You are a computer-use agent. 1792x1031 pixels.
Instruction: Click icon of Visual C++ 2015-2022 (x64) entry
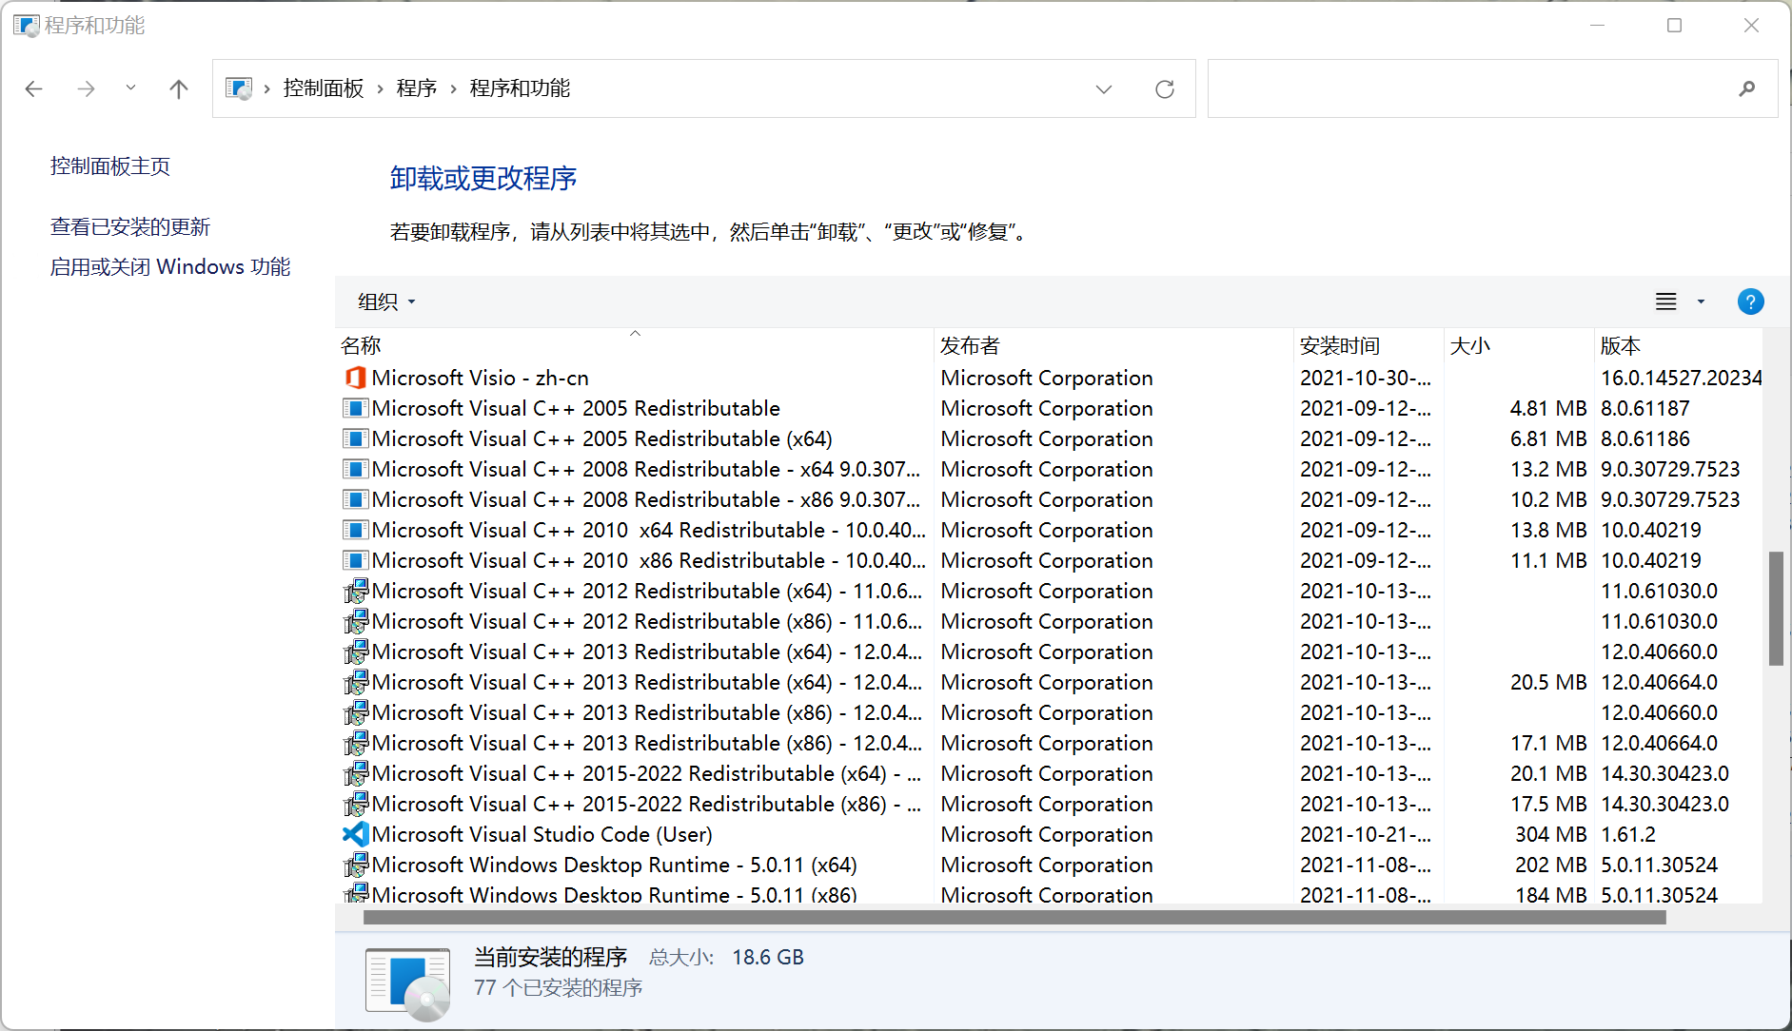tap(356, 773)
